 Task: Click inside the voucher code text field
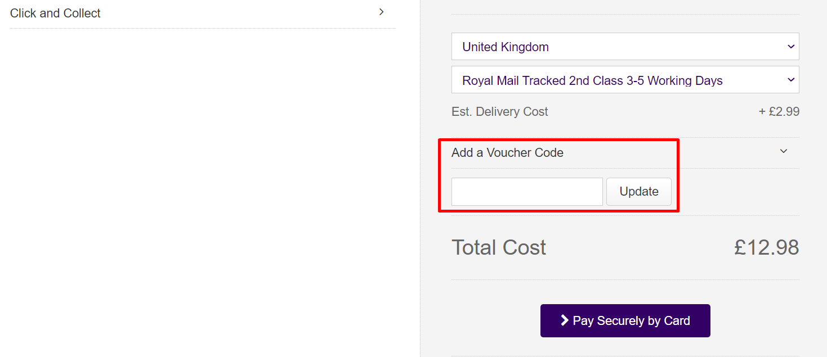pyautogui.click(x=527, y=191)
